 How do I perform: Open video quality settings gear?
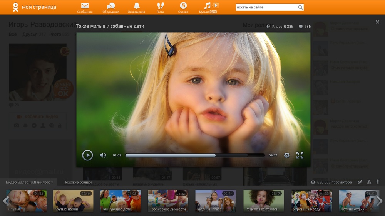tap(286, 155)
